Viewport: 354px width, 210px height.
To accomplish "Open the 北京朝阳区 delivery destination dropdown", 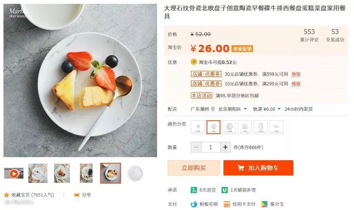I will pos(233,109).
